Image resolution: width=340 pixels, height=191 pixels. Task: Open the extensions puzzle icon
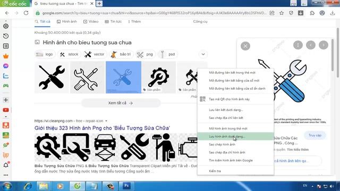312,13
